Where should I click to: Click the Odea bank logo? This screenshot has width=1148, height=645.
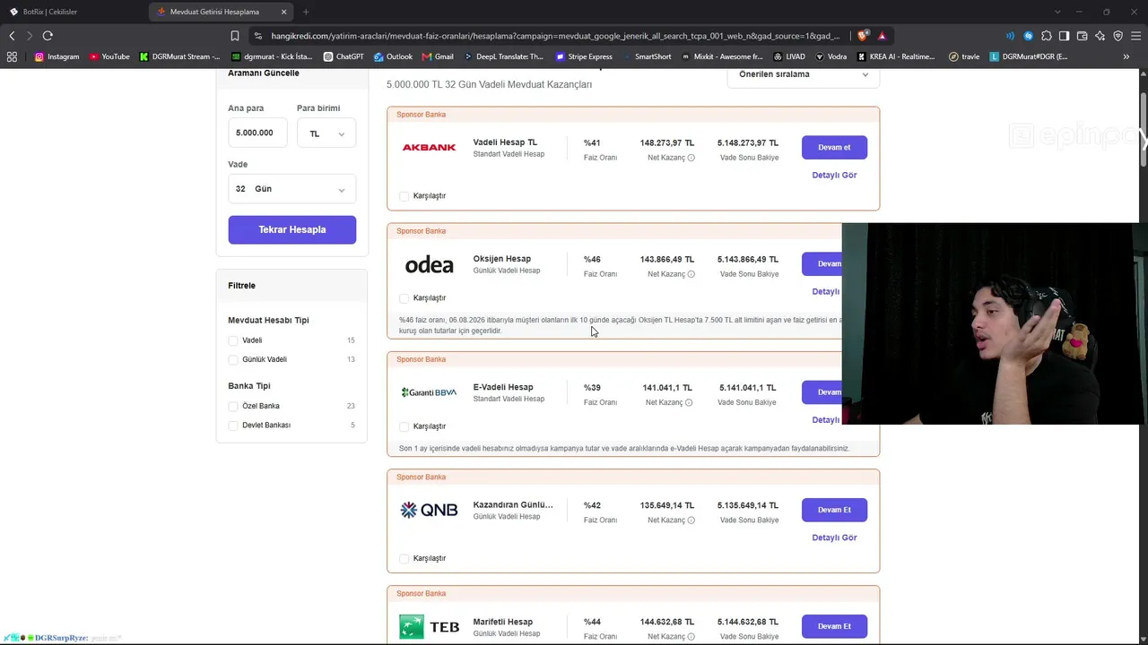pos(429,264)
